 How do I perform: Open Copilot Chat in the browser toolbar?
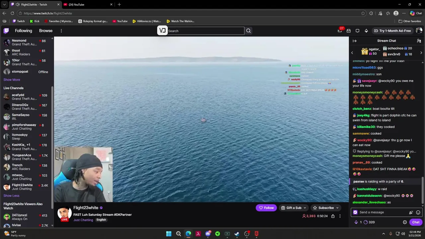[x=416, y=13]
